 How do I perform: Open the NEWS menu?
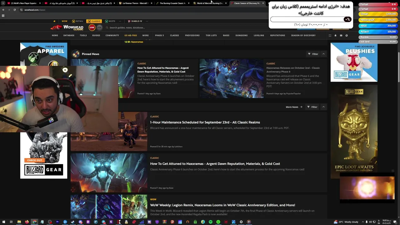[x=55, y=35]
